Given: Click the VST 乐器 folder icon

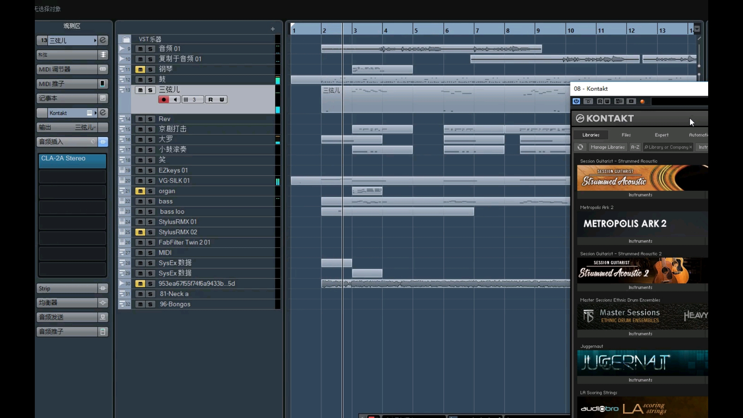Looking at the screenshot, I should click(126, 39).
